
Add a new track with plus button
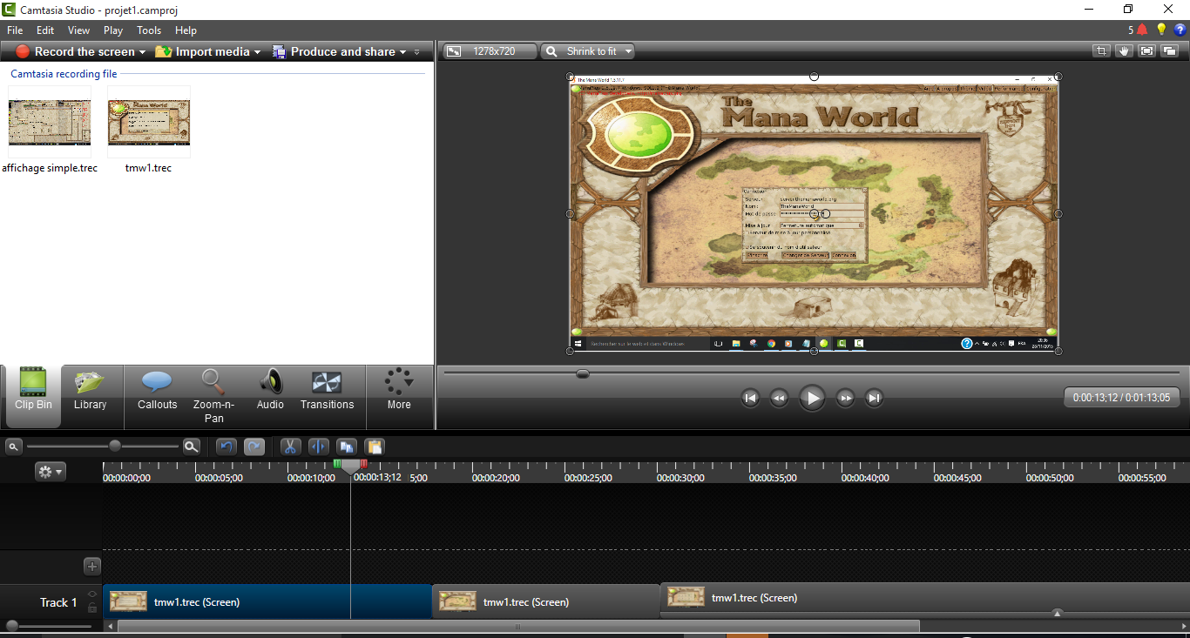point(92,567)
